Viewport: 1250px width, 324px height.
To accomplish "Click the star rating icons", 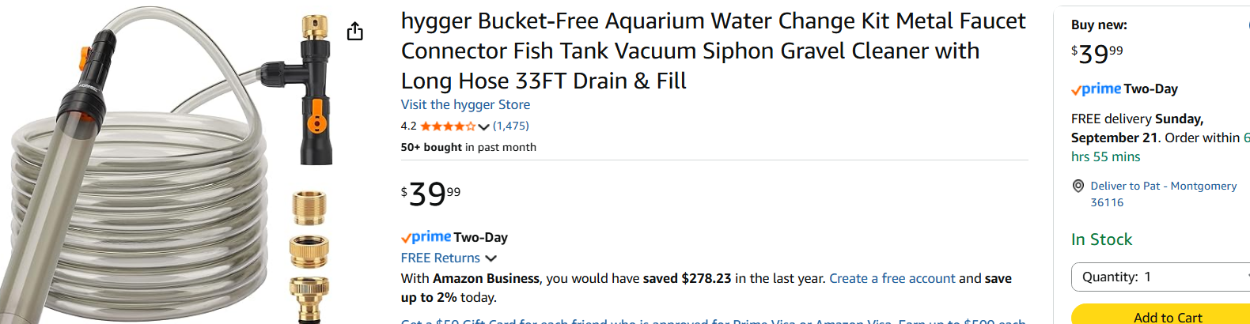I will pyautogui.click(x=448, y=126).
